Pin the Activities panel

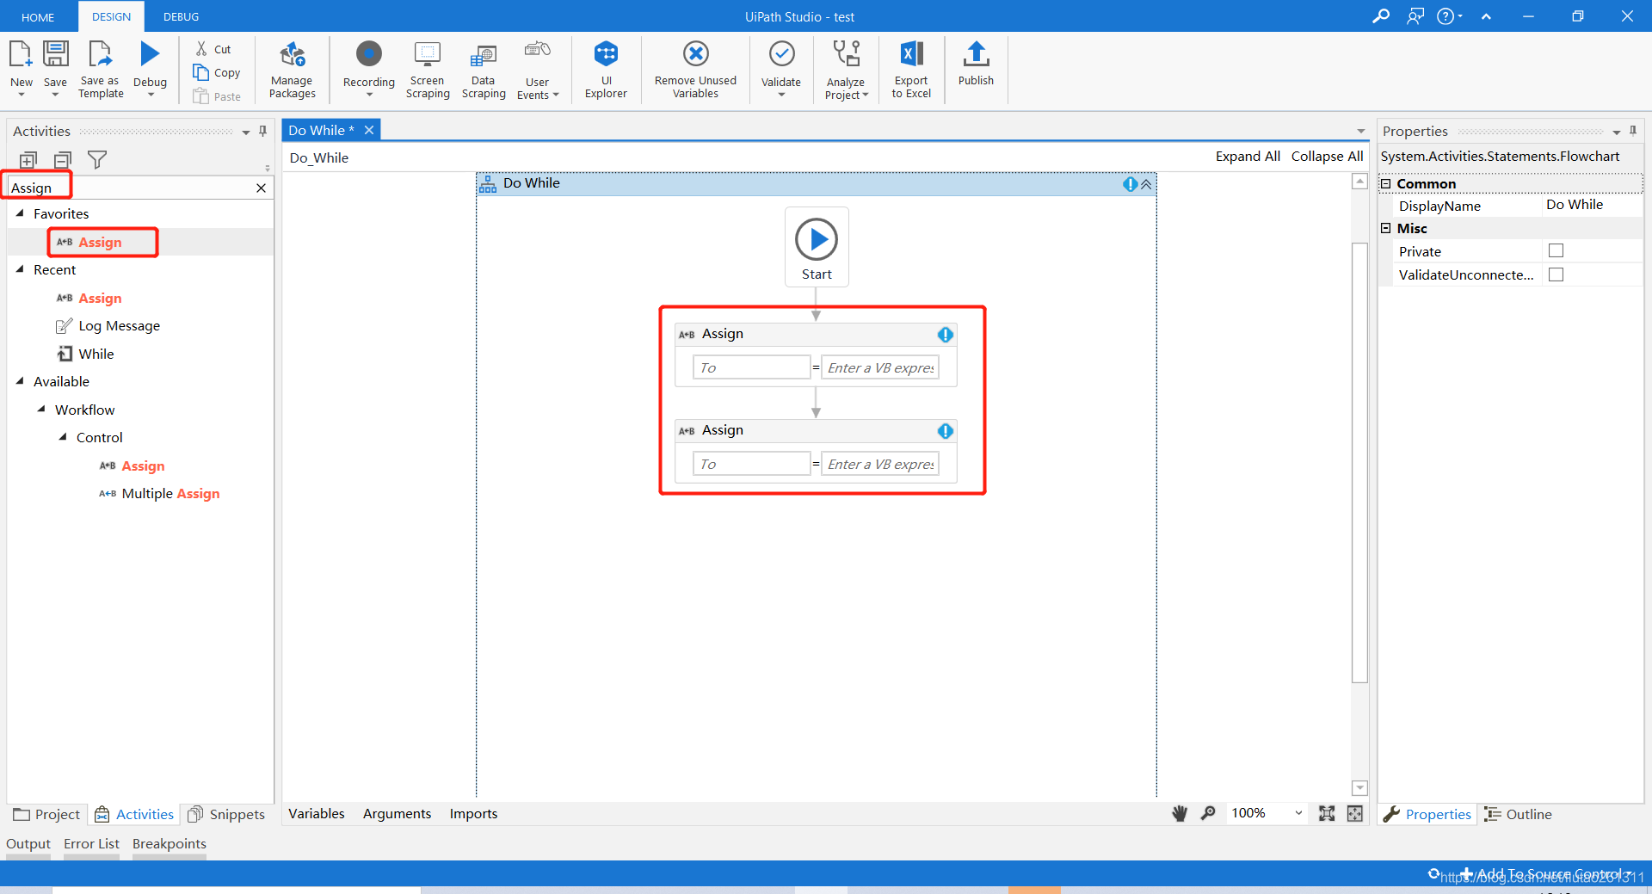[x=262, y=131]
